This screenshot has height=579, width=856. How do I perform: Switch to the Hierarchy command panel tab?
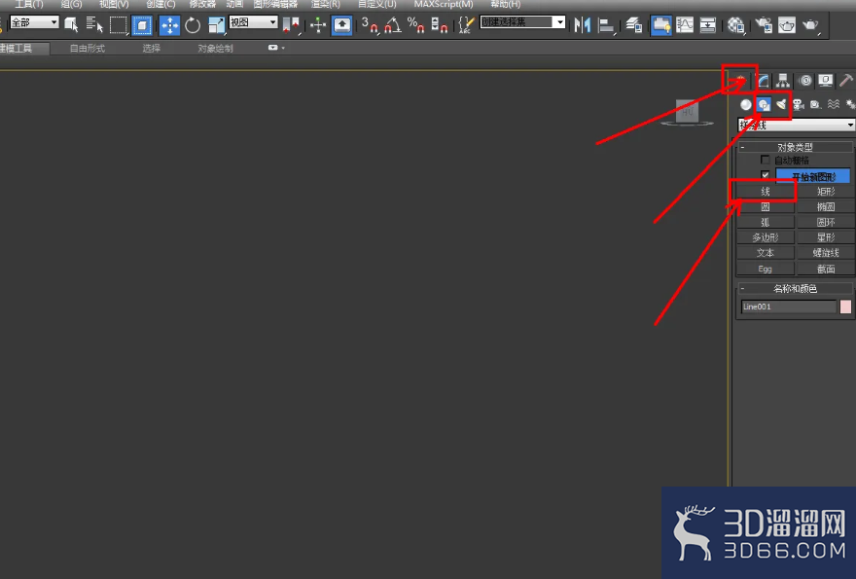click(783, 81)
